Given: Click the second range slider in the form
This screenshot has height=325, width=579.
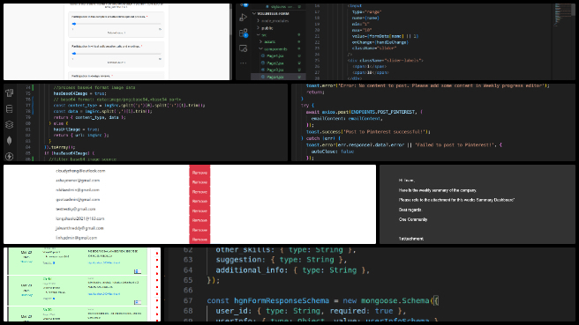Looking at the screenshot, I should click(117, 54).
